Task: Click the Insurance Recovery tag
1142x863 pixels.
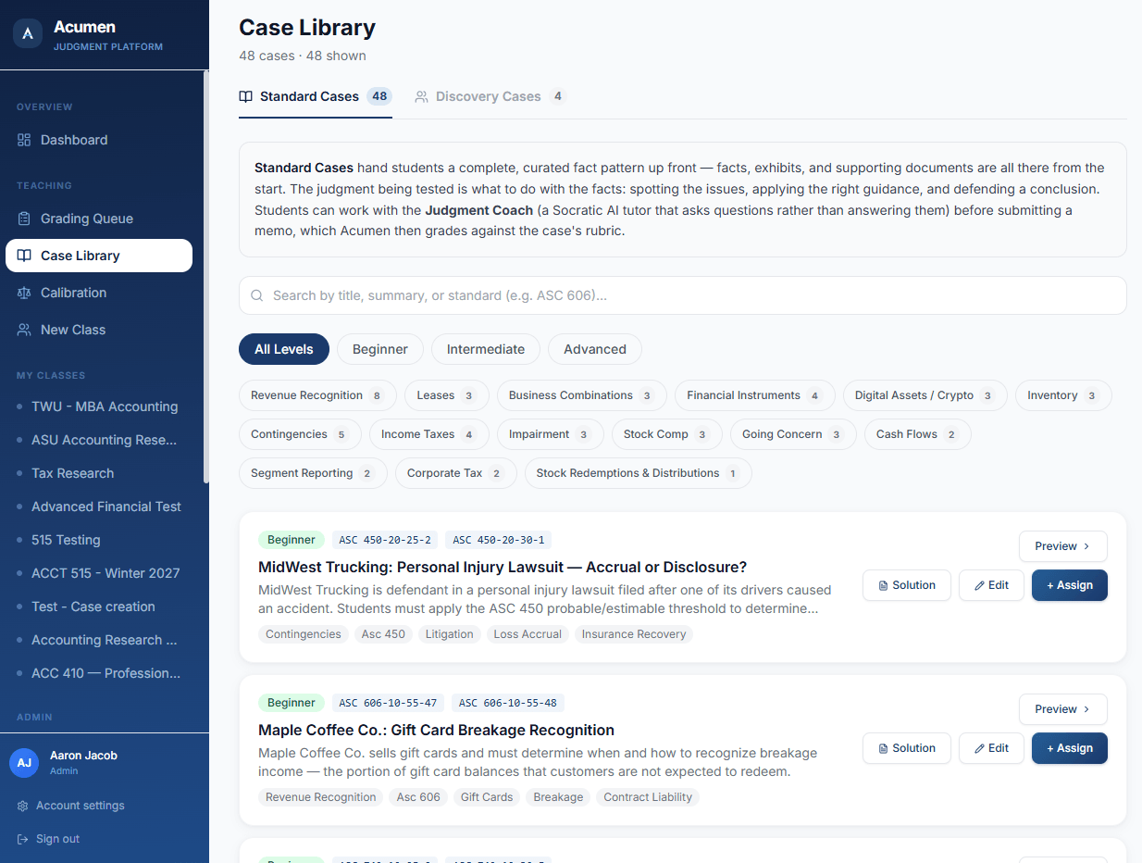Action: click(634, 634)
